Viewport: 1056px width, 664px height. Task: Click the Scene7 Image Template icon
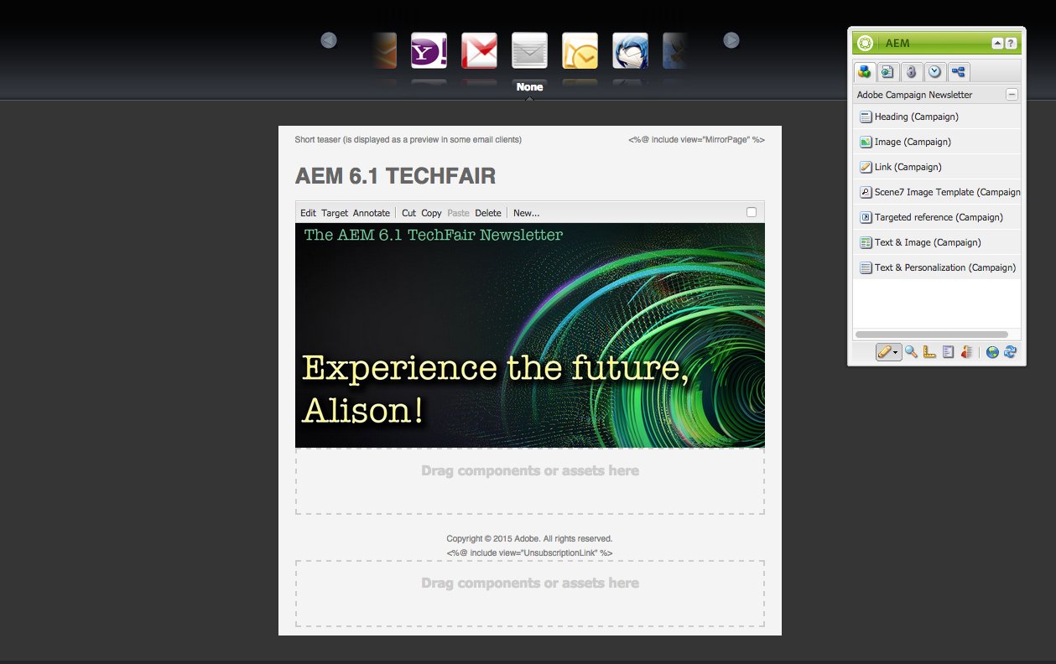click(866, 193)
